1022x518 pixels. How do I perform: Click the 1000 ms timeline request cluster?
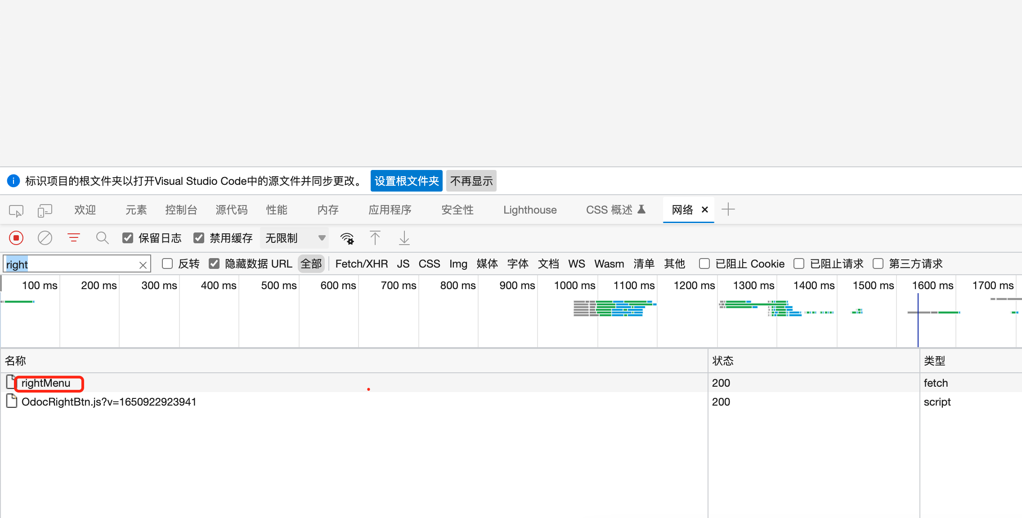[614, 308]
